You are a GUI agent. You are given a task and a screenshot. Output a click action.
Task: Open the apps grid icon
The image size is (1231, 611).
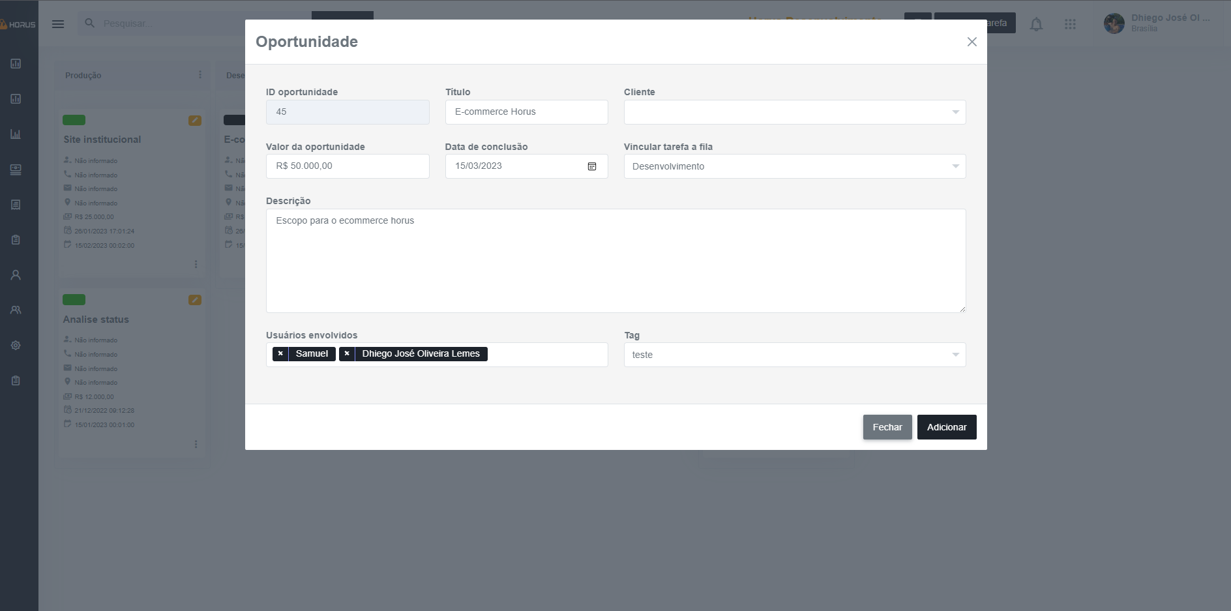click(1070, 24)
